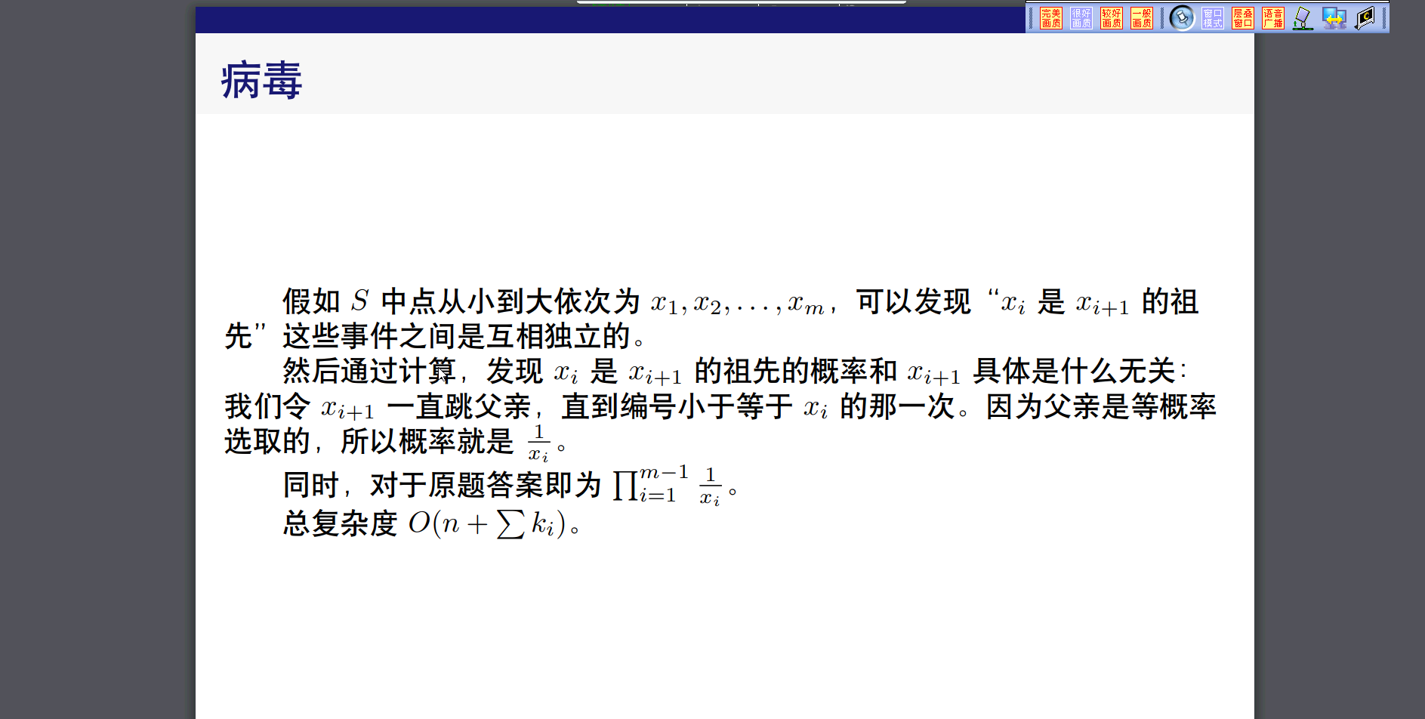Click the 层叠窗口 cascade windows button
1425x719 pixels.
[x=1243, y=18]
